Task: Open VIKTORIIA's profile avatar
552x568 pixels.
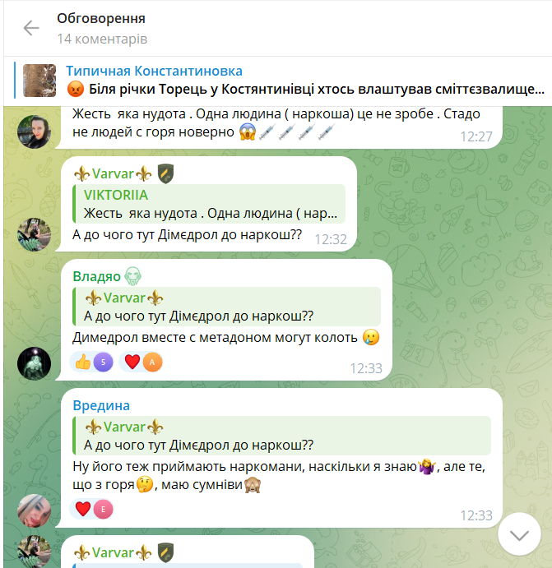Action: pos(34,132)
